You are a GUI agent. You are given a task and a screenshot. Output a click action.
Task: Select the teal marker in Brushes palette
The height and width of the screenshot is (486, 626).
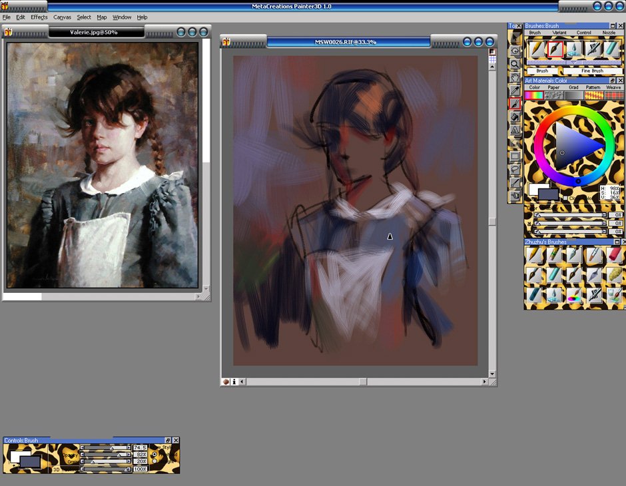tap(611, 49)
